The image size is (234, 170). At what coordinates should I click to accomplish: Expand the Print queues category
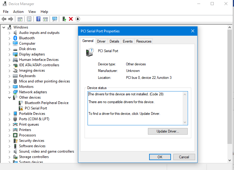[9, 125]
